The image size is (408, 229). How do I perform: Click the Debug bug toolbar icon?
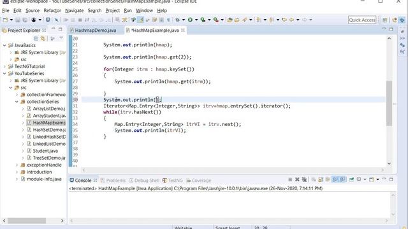pyautogui.click(x=177, y=20)
